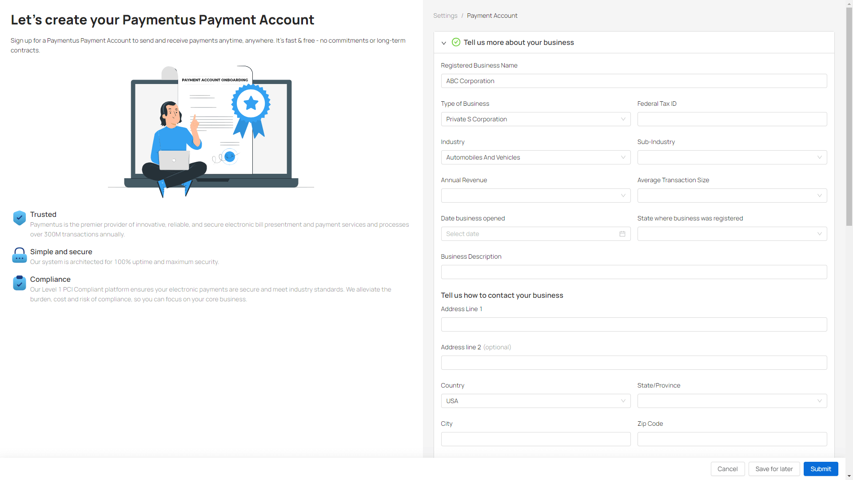Click the Trusted shield icon

pyautogui.click(x=19, y=218)
